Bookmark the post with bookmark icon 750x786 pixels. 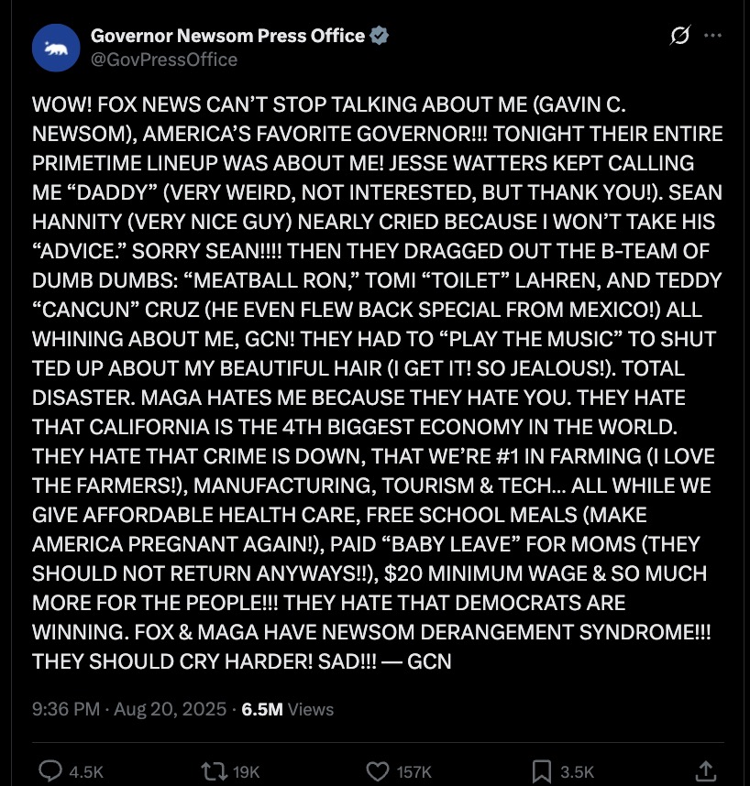tap(542, 771)
